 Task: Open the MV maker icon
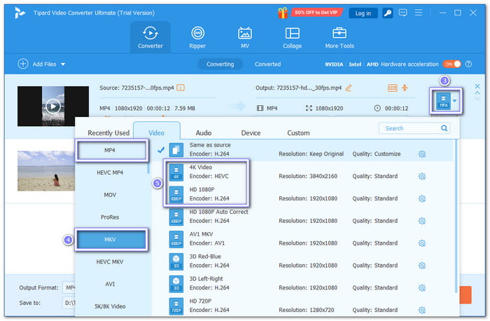(245, 37)
